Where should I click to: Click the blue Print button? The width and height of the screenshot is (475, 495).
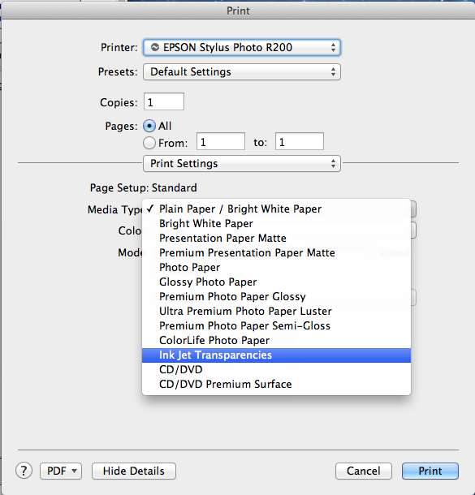[x=430, y=471]
